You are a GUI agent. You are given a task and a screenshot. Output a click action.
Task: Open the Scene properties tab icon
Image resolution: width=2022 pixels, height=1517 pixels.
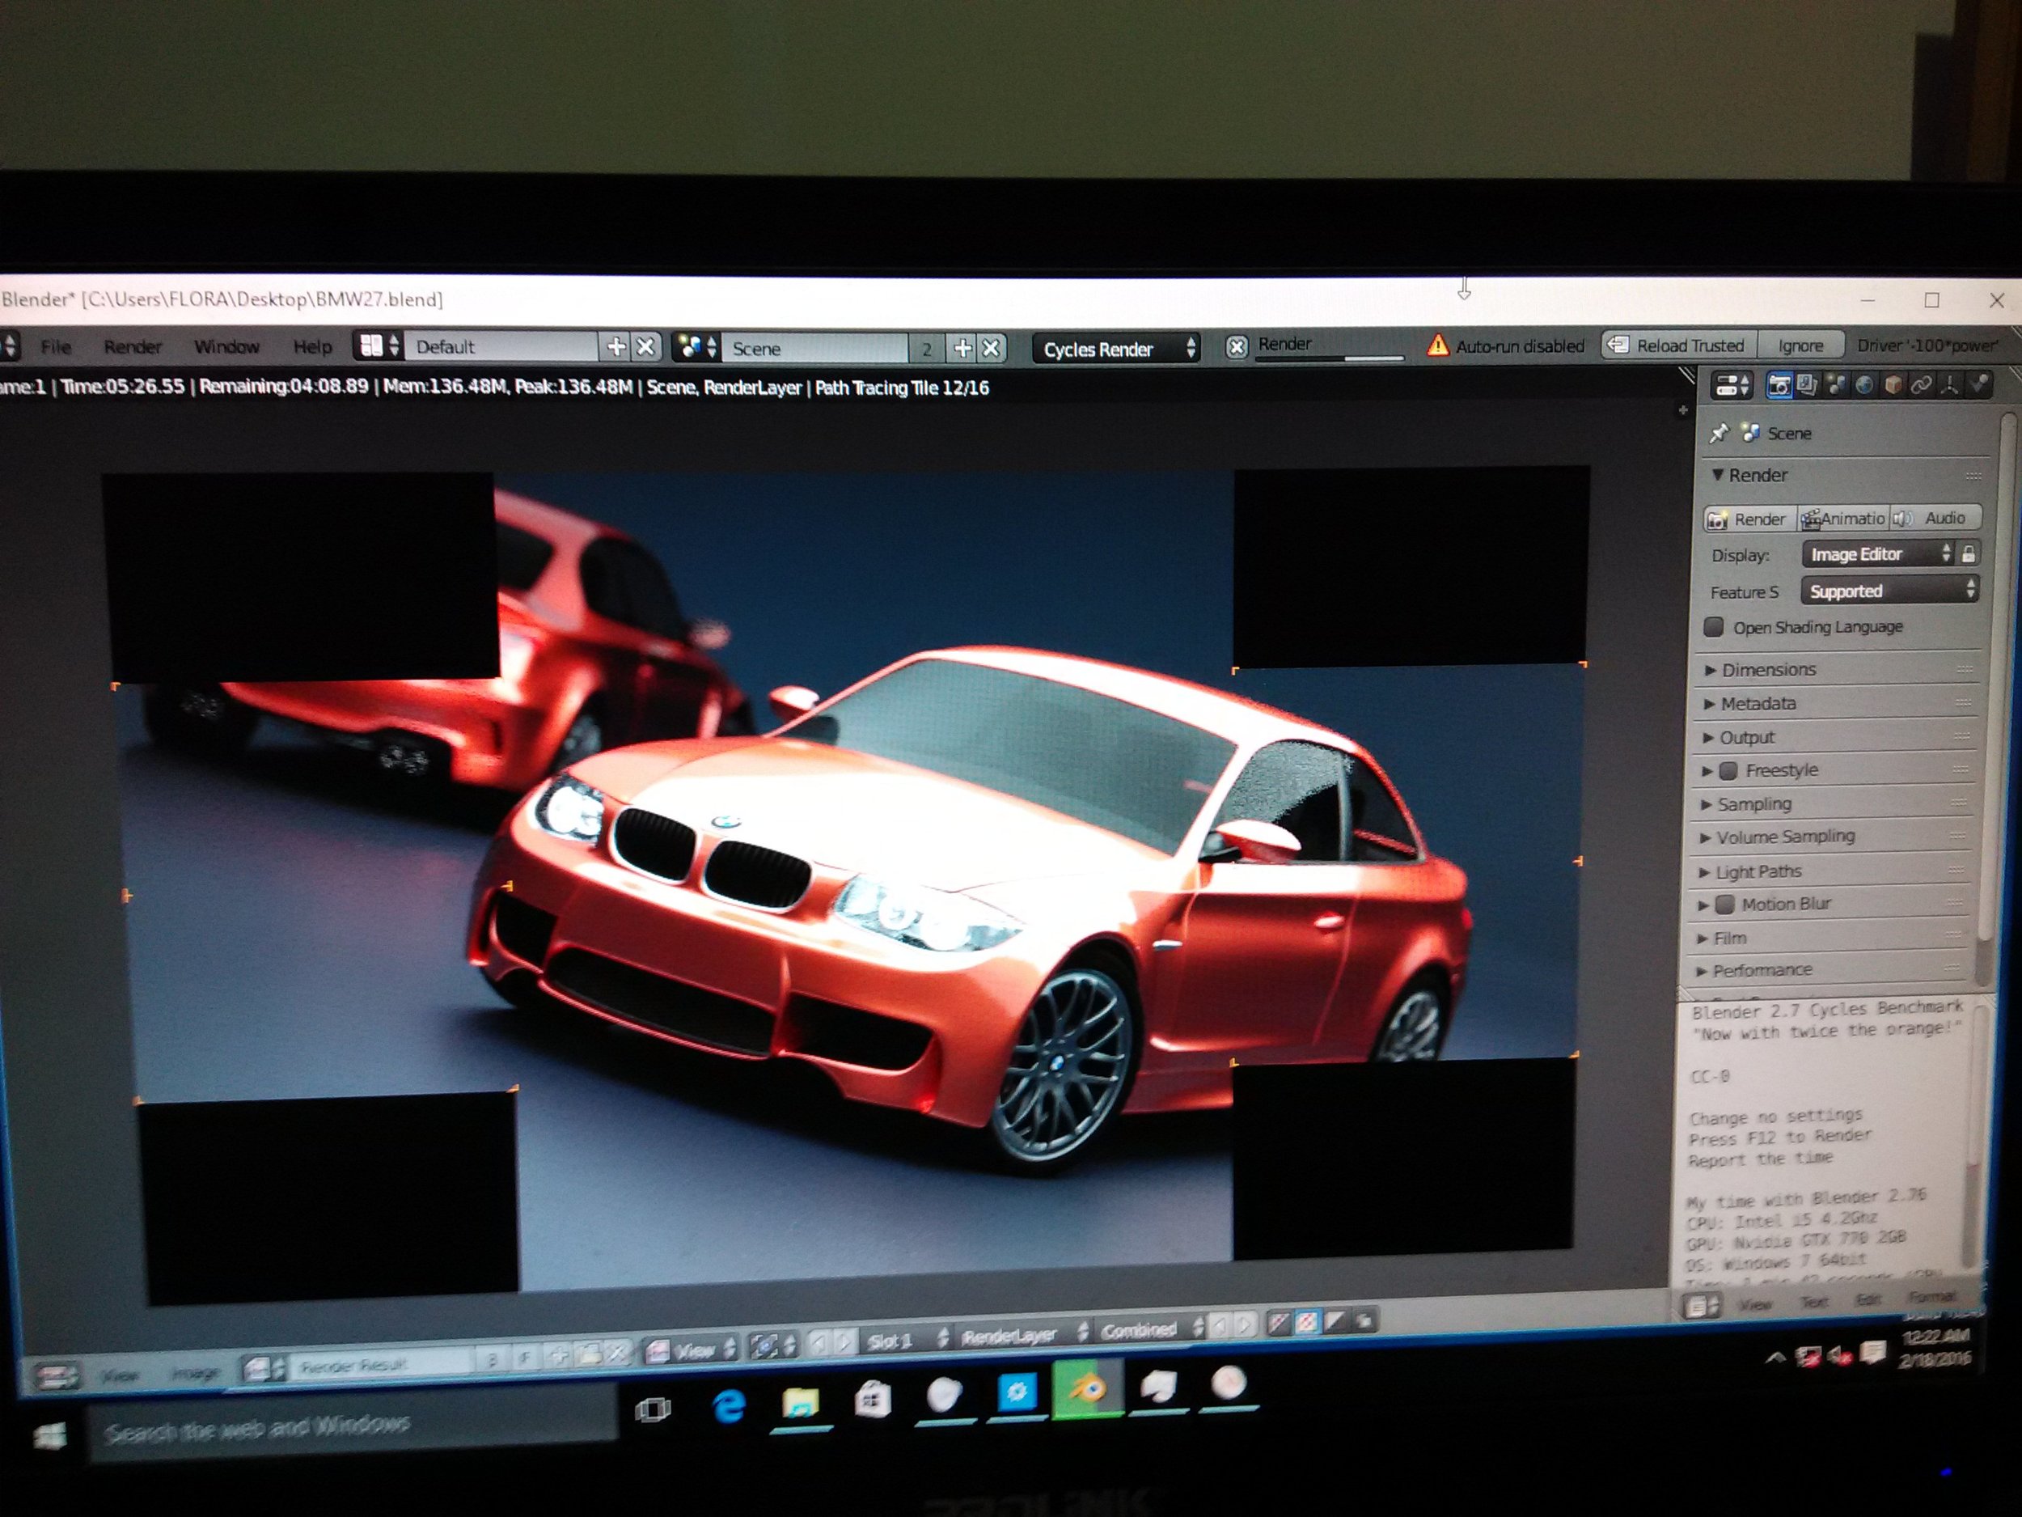[x=1835, y=385]
